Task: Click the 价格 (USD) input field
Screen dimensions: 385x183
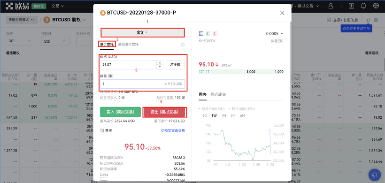Action: coord(128,65)
